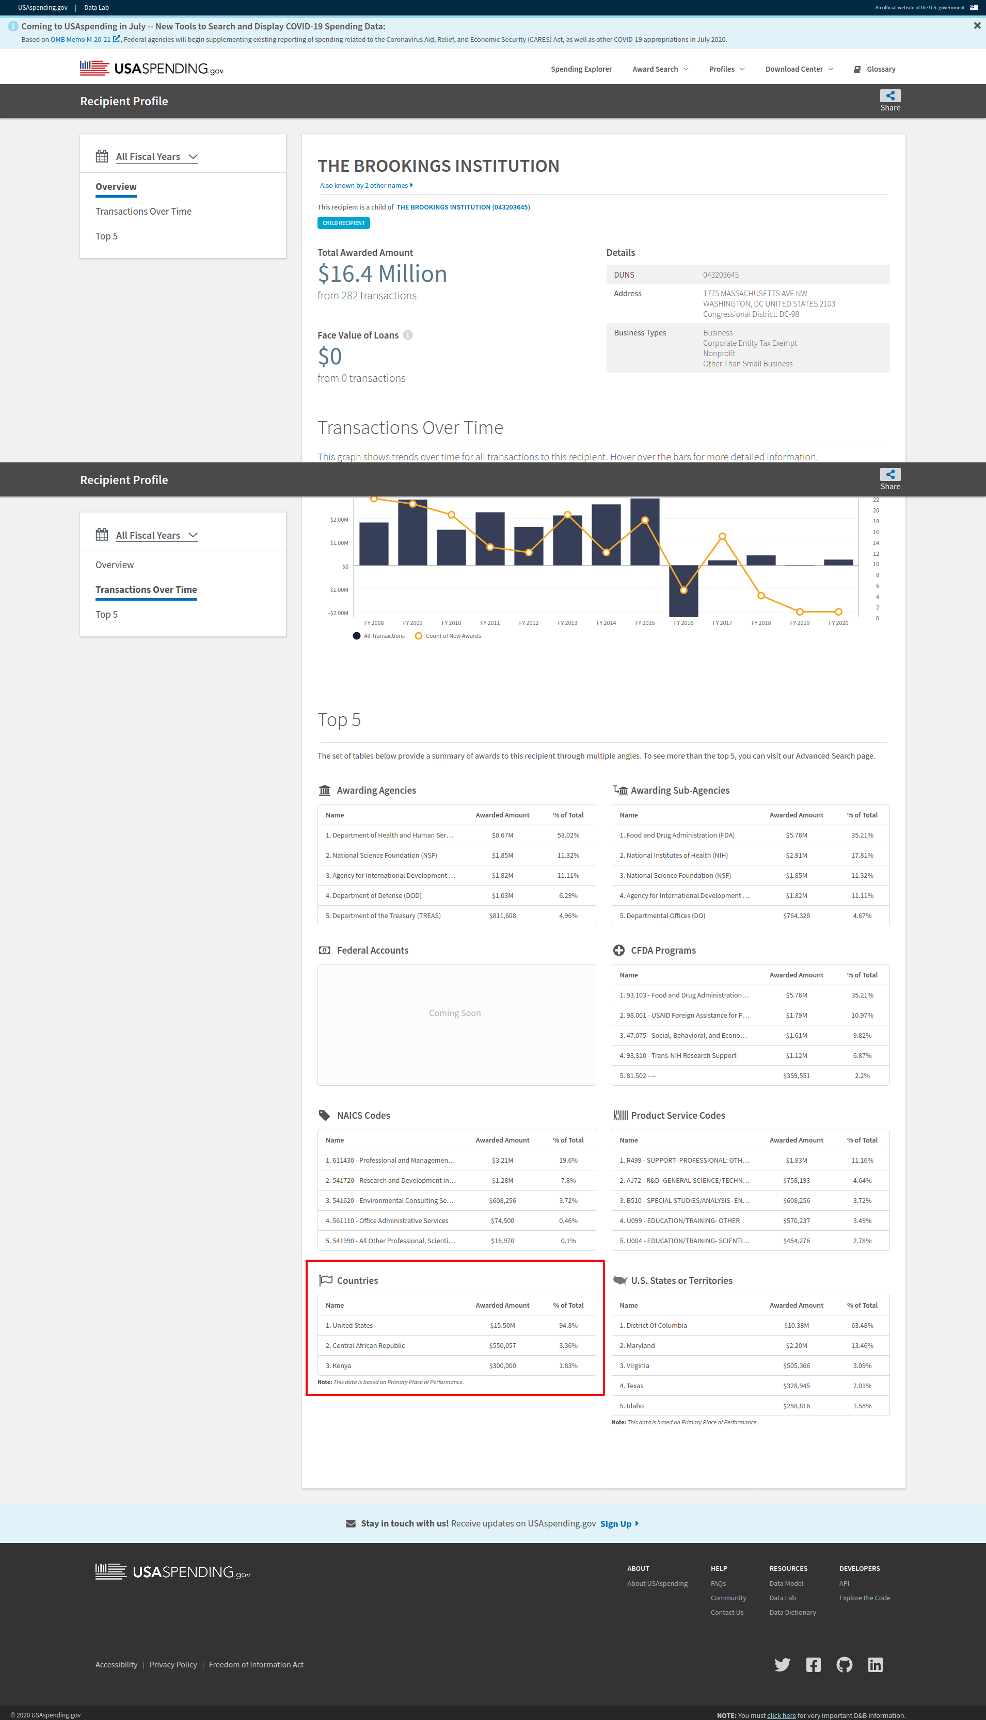Screen dimensions: 986x1720
Task: Click the Share icon in sticky header
Action: coord(890,474)
